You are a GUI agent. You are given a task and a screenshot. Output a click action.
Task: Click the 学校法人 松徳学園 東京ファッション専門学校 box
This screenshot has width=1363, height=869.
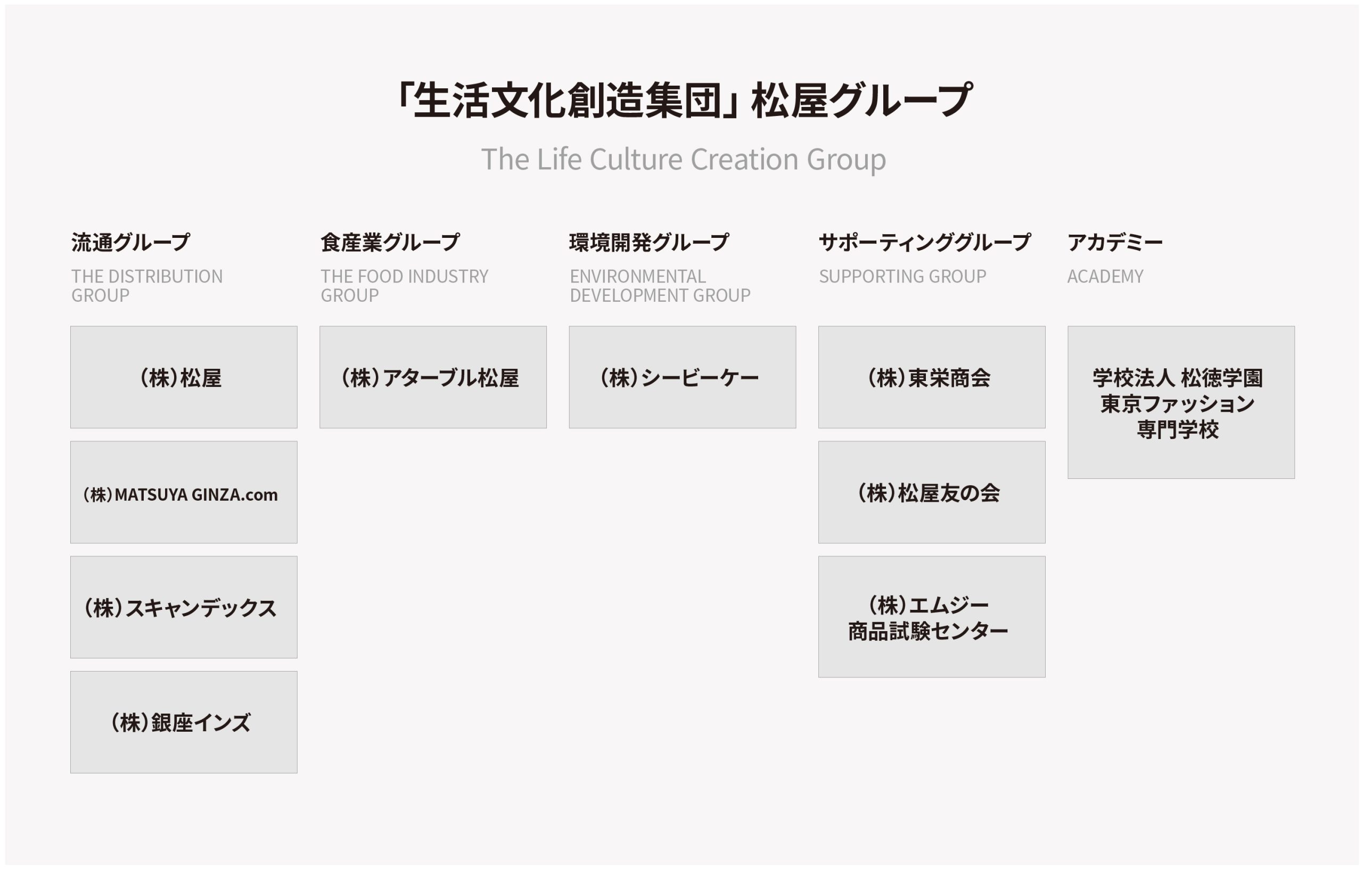[1181, 402]
